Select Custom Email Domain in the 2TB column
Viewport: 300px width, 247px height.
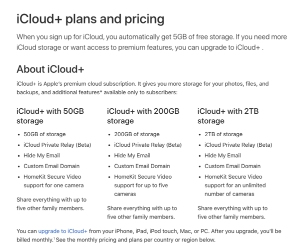point(232,166)
